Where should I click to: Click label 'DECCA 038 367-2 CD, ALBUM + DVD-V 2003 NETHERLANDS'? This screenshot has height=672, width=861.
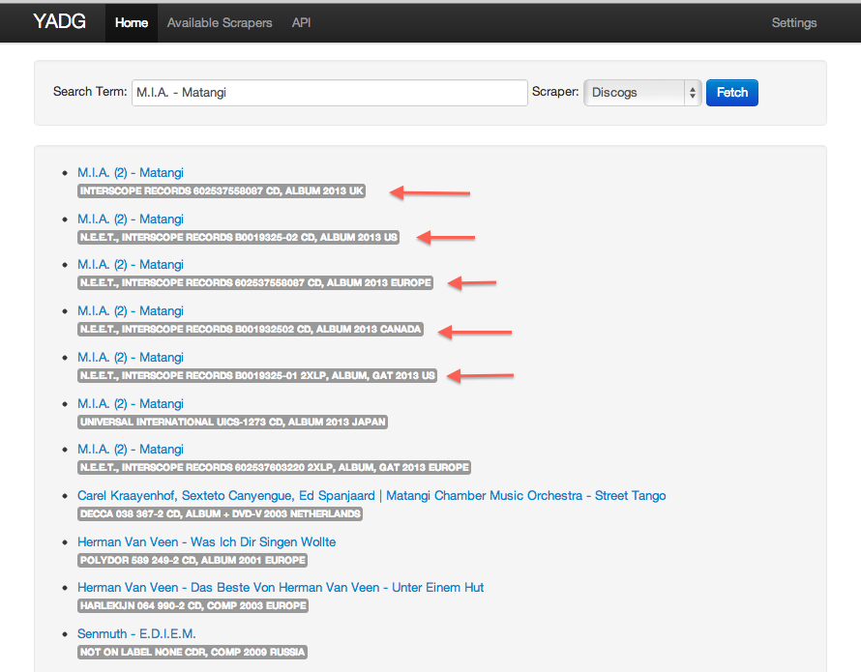click(x=221, y=513)
